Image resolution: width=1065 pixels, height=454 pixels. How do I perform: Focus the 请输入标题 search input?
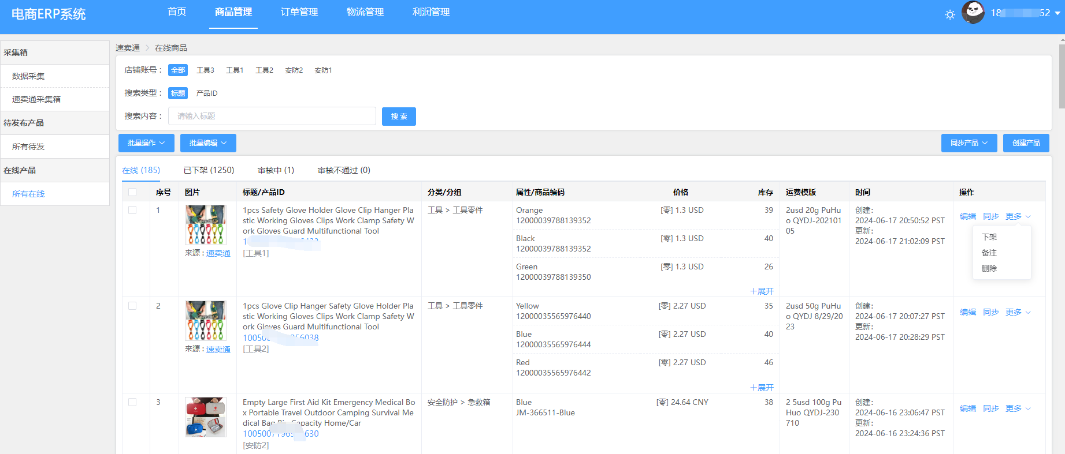click(x=272, y=116)
